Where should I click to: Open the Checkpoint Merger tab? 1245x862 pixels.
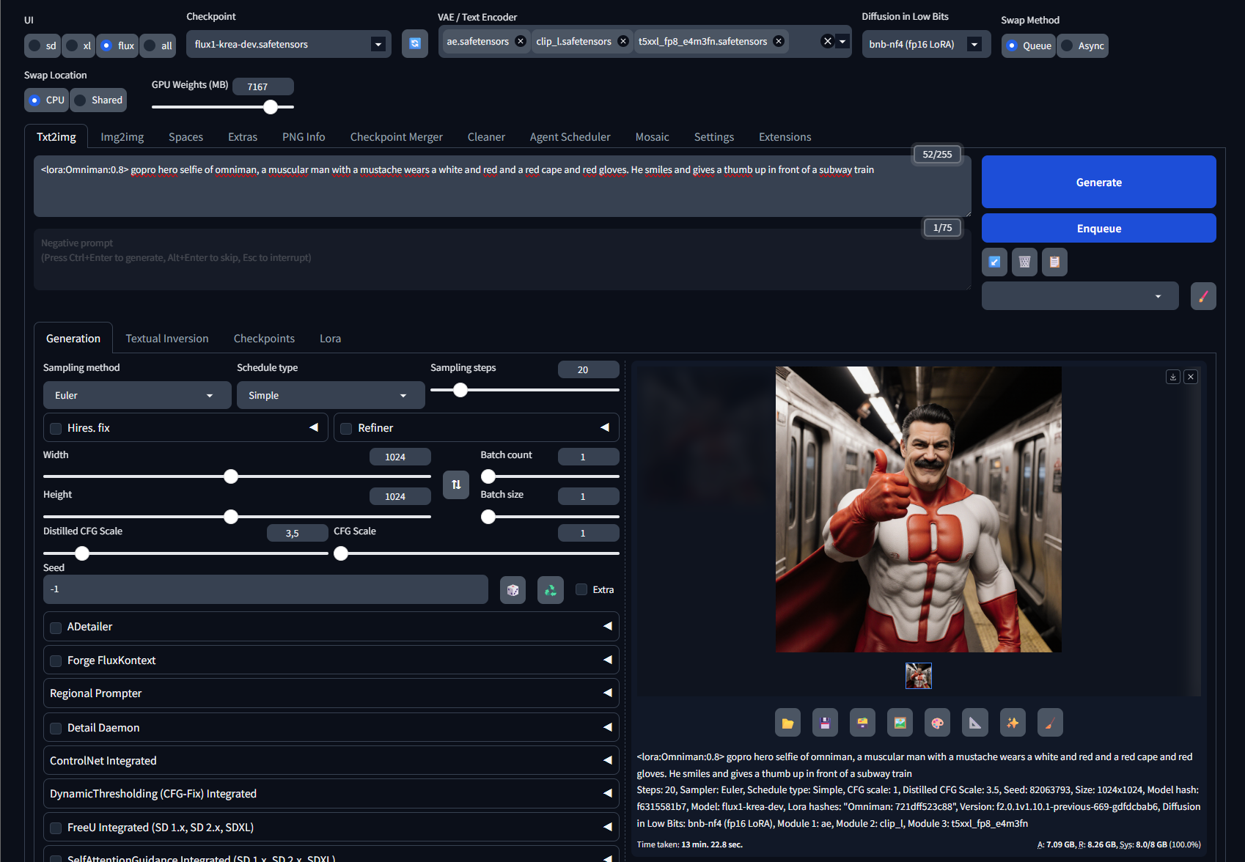[x=396, y=137]
